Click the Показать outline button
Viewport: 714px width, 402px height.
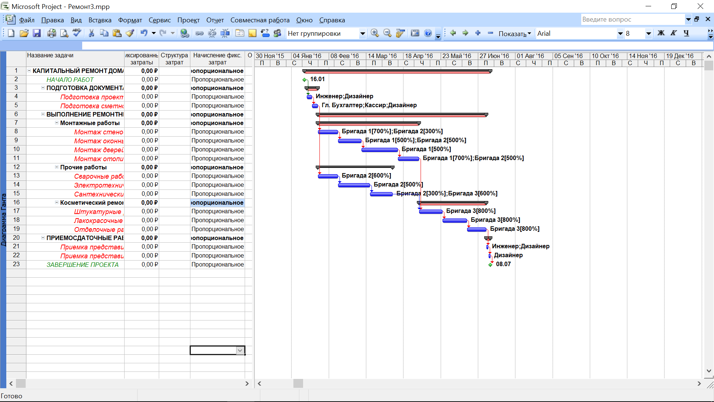pyautogui.click(x=515, y=33)
